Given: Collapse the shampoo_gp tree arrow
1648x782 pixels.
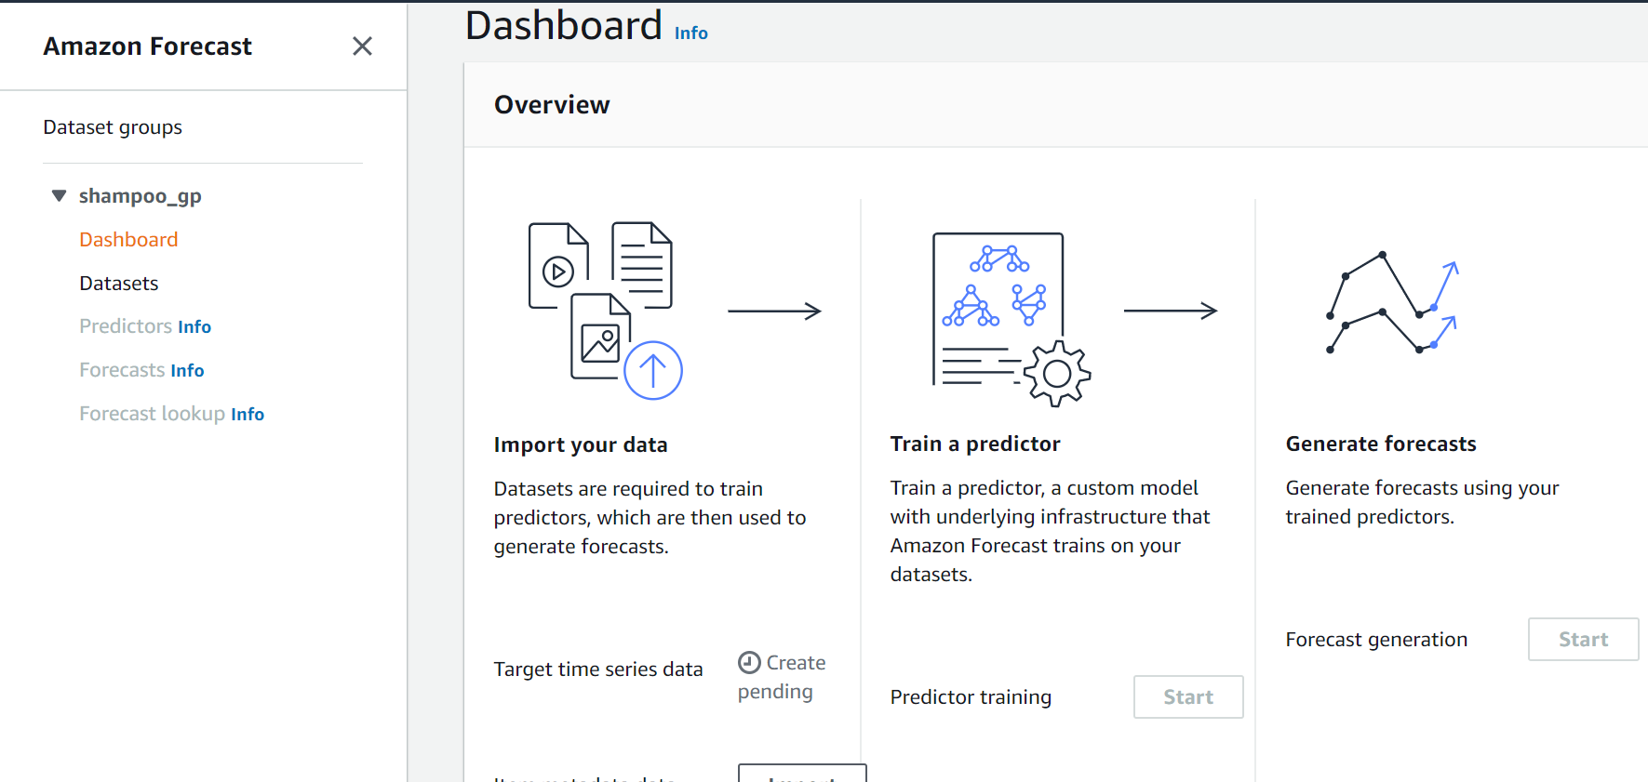Looking at the screenshot, I should pyautogui.click(x=60, y=196).
